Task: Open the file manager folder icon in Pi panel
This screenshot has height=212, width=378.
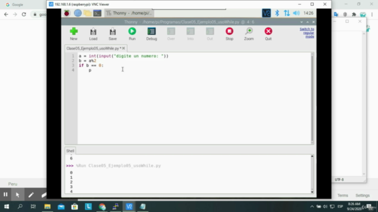Action: tap(87, 13)
